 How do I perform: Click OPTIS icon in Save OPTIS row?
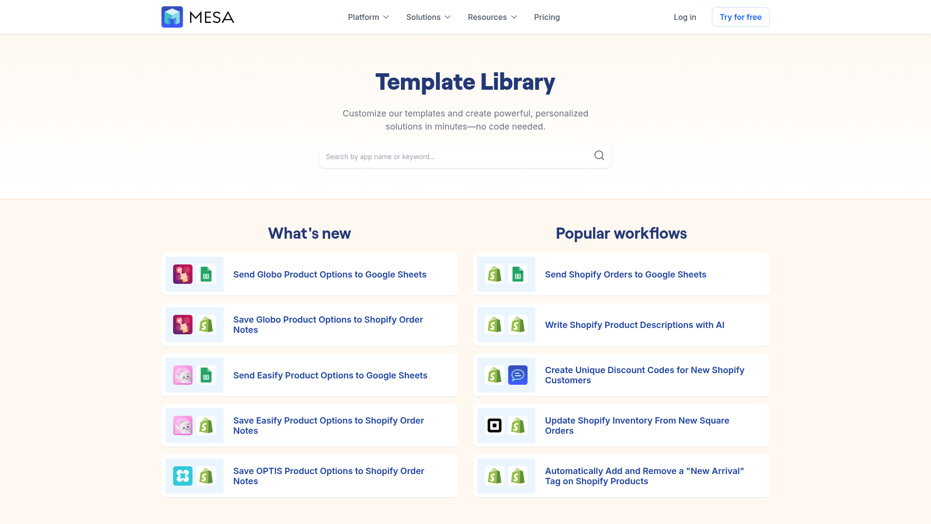point(183,476)
